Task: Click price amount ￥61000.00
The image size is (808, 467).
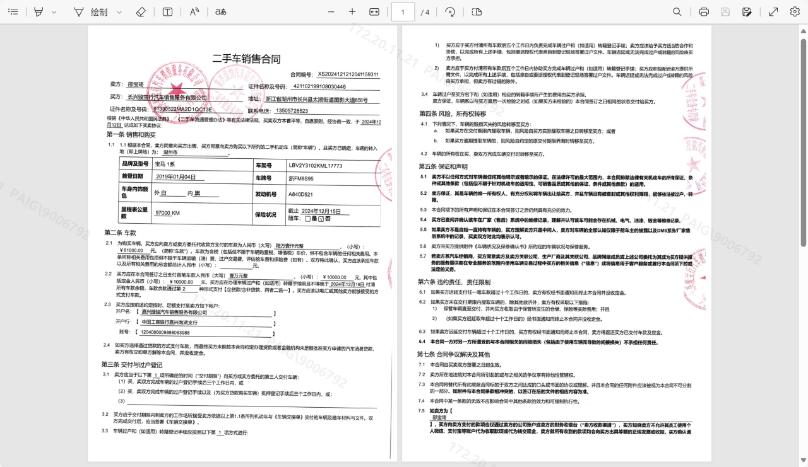Action: pyautogui.click(x=132, y=250)
